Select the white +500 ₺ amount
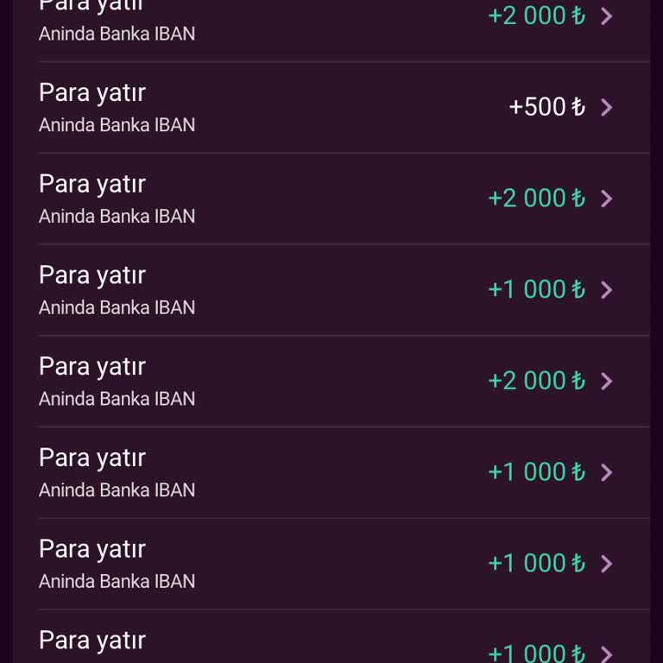This screenshot has width=663, height=663. 547,106
